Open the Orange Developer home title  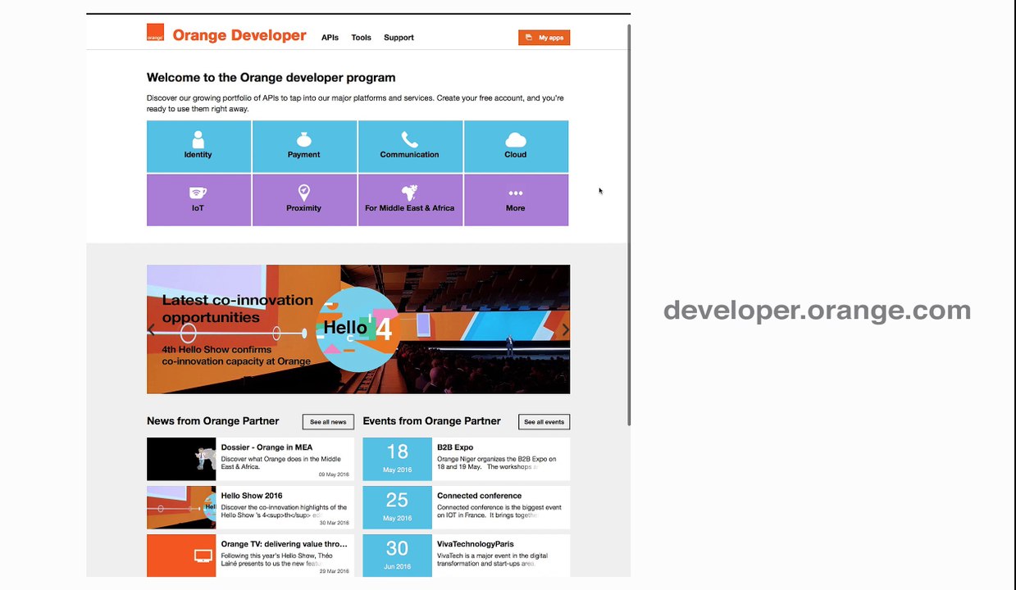coord(239,35)
